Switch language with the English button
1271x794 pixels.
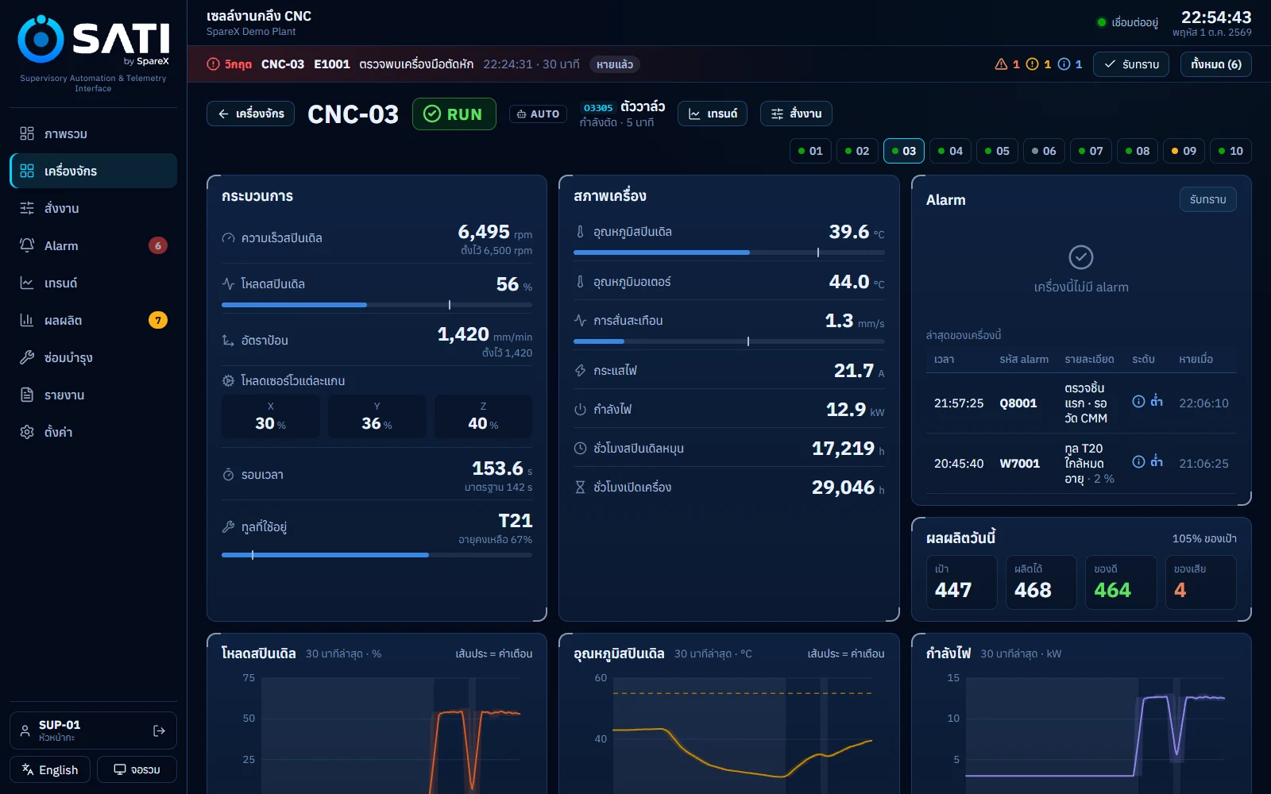tap(49, 769)
